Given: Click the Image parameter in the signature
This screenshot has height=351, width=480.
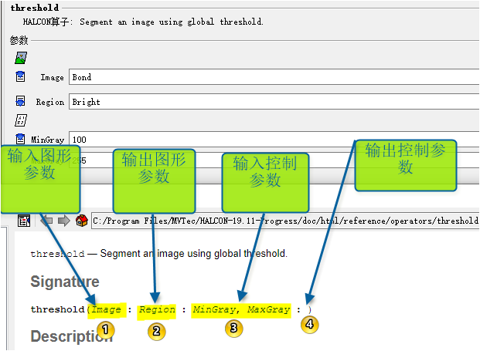Looking at the screenshot, I should click(x=106, y=309).
